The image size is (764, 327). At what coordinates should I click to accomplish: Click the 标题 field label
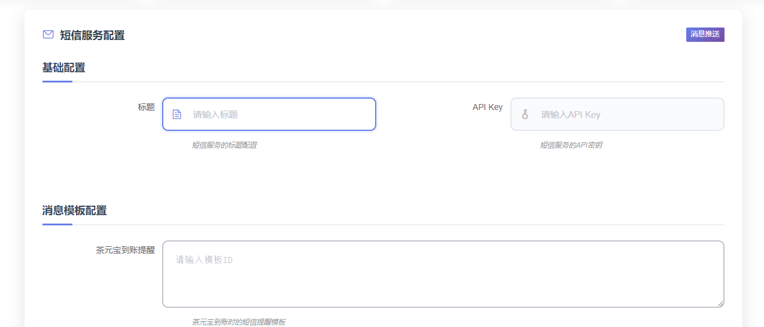pyautogui.click(x=146, y=107)
